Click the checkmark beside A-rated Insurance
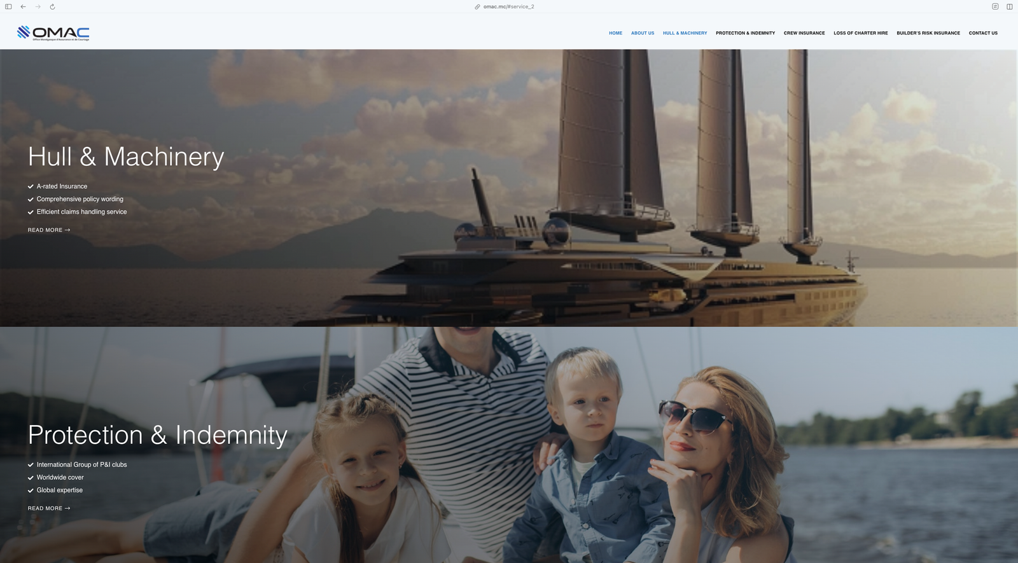Image resolution: width=1018 pixels, height=563 pixels. point(31,186)
